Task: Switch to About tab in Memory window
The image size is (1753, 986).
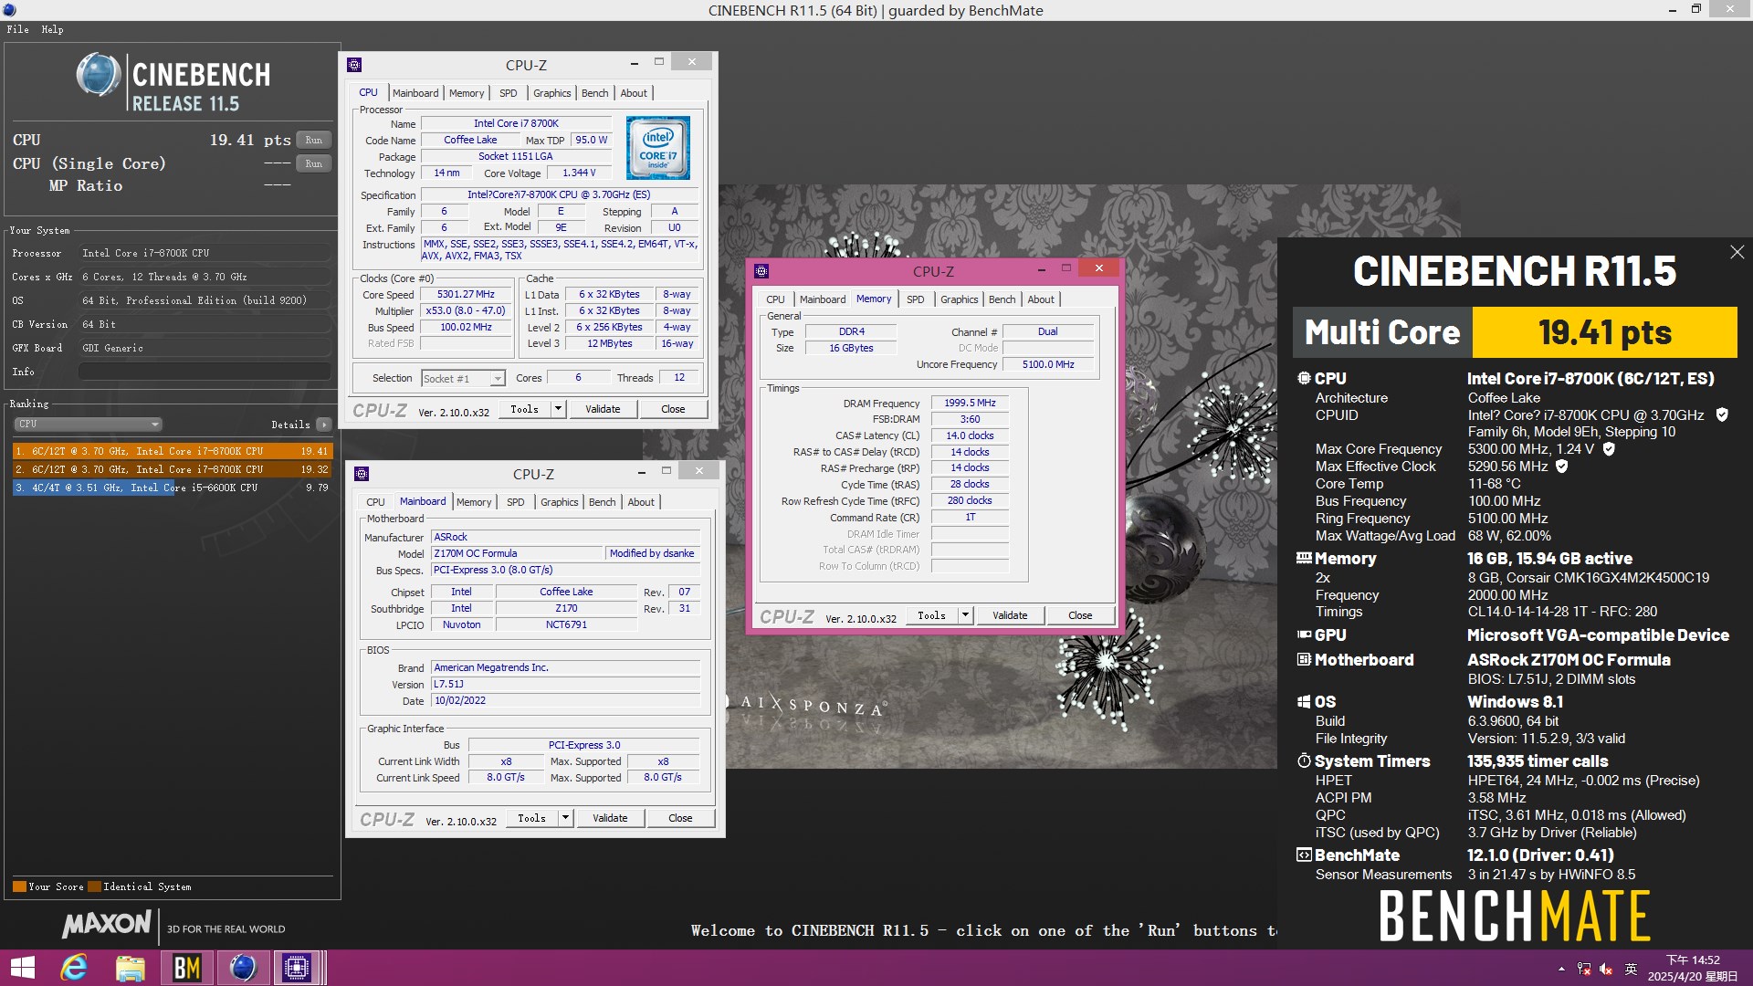Action: coord(1041,299)
